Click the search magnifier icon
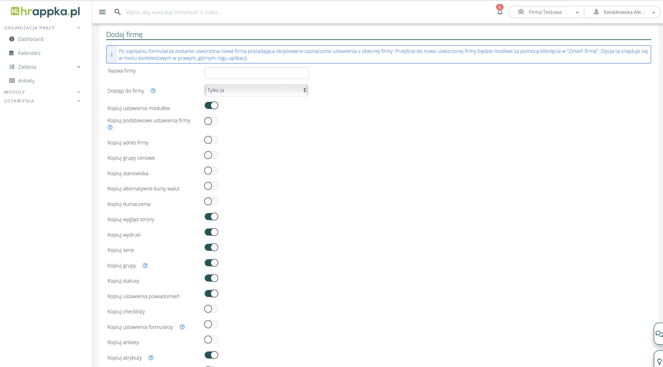 pyautogui.click(x=117, y=12)
